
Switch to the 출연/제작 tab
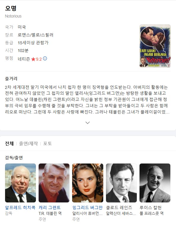click(x=28, y=144)
